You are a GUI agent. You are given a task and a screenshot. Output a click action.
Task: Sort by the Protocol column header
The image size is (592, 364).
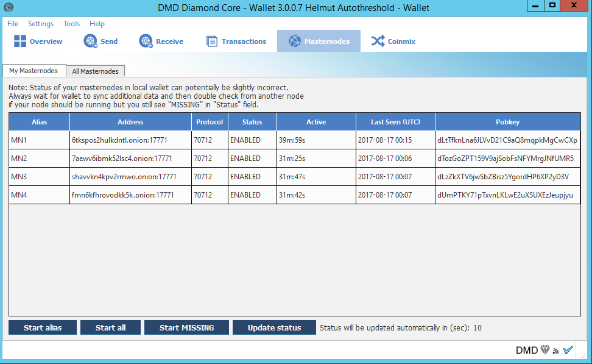tap(210, 122)
